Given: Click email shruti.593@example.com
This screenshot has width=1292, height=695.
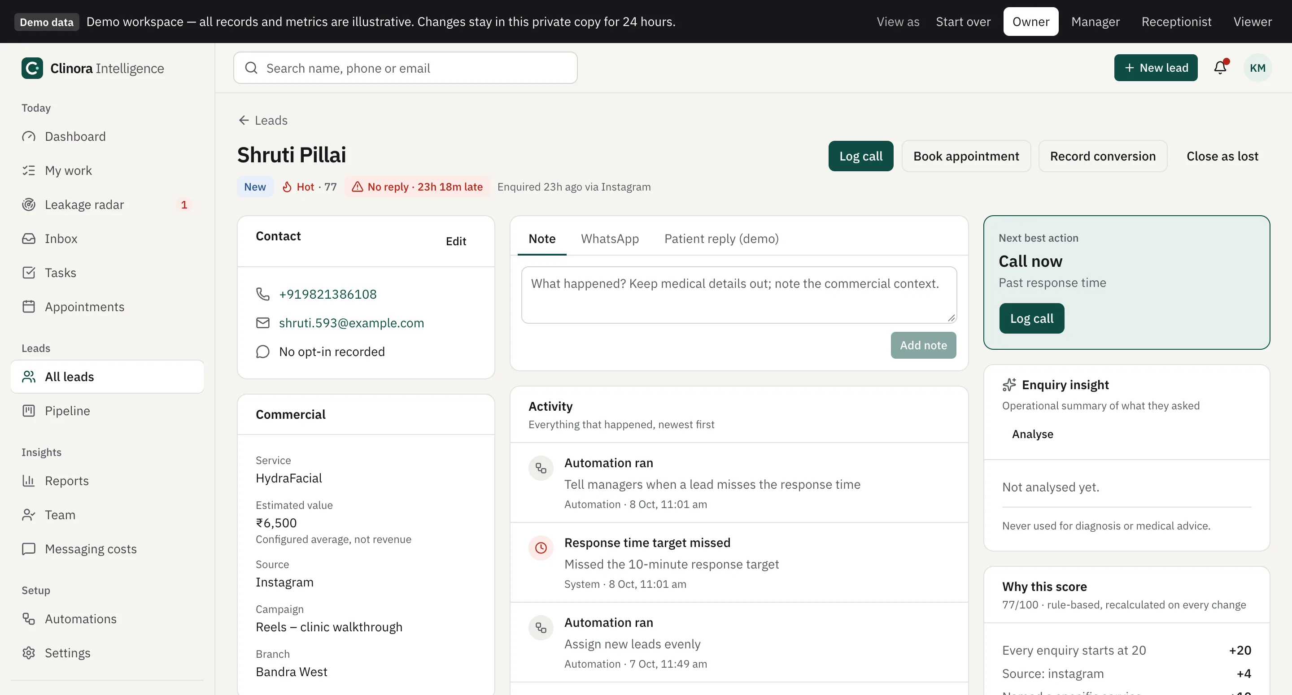Looking at the screenshot, I should (352, 323).
